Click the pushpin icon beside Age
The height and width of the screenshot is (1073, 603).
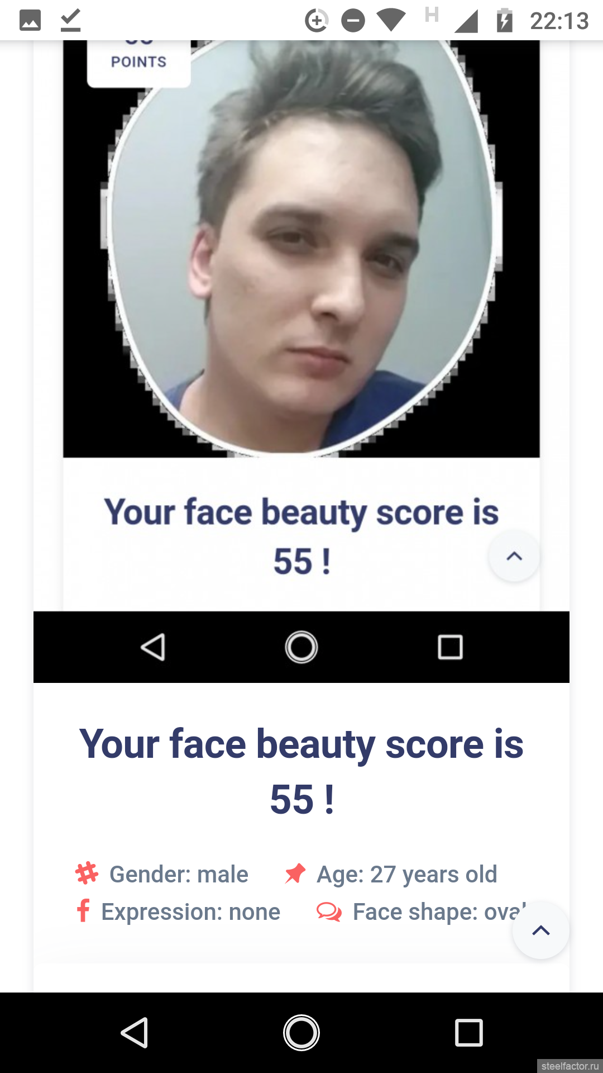tap(295, 873)
